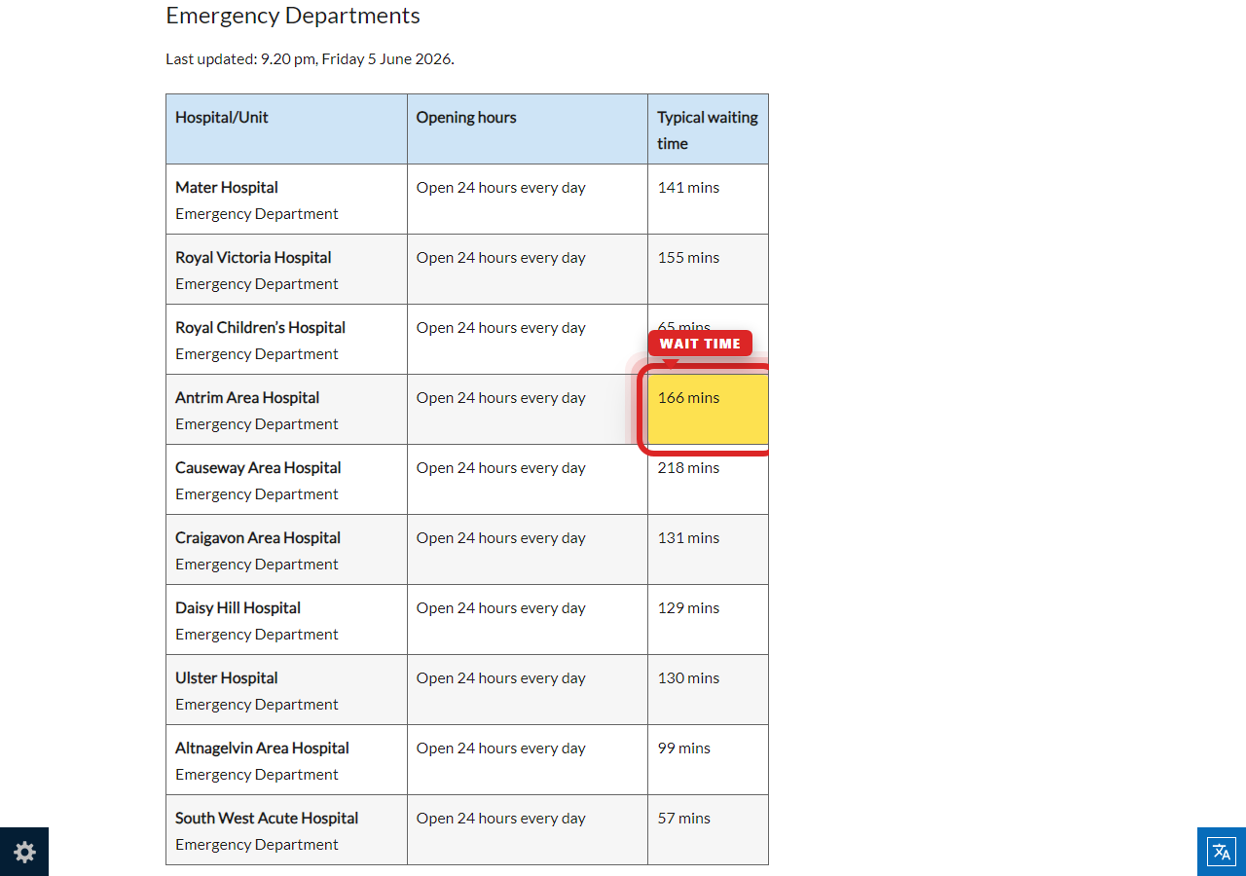The width and height of the screenshot is (1246, 876).
Task: Click Mater Hospital's opening hours cell
Action: coord(528,199)
